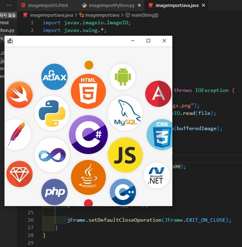242x247 pixels.
Task: Click 'setDefaultCloseOperation' method call
Action: pyautogui.click(x=125, y=220)
